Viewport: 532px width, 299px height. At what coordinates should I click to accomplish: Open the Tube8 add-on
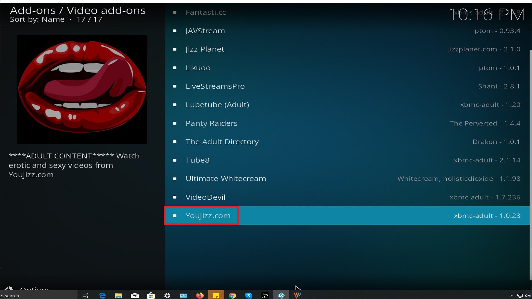[x=347, y=160]
